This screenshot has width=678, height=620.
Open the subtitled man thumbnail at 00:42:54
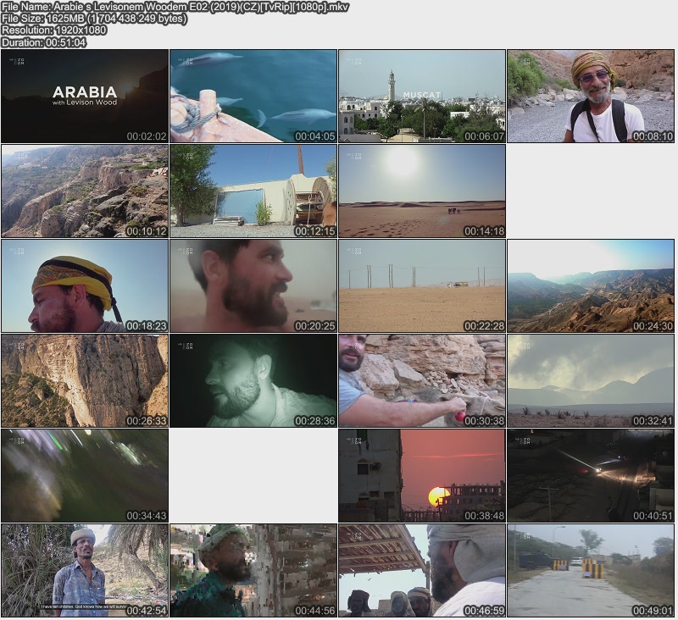tap(84, 570)
